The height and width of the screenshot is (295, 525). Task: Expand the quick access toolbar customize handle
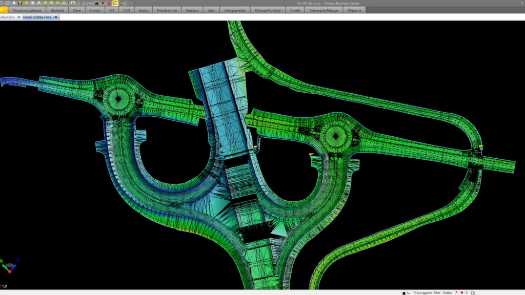(133, 3)
